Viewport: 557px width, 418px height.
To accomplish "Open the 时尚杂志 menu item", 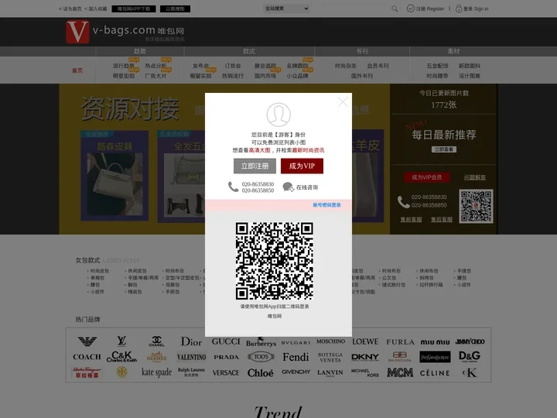I will 346,66.
